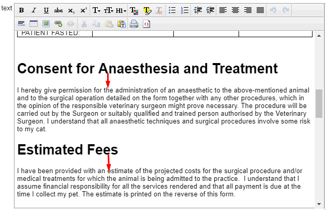
Task: Center align the text
Action: pyautogui.click(x=235, y=10)
